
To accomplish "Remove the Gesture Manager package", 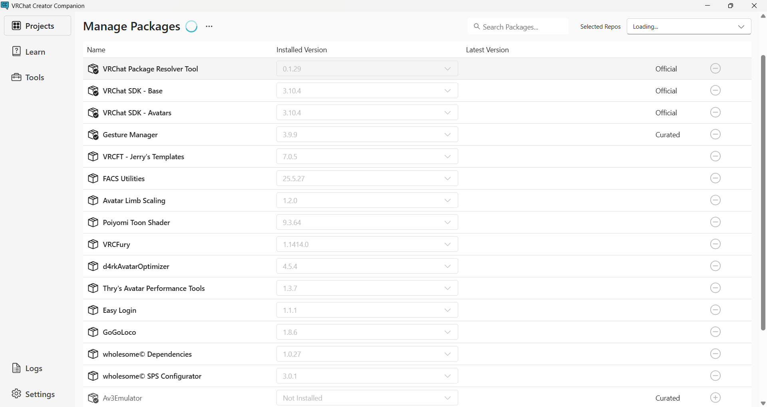I will (715, 134).
